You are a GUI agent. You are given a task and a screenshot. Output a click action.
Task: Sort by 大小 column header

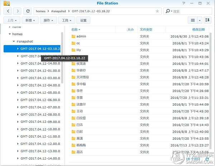click(126, 29)
